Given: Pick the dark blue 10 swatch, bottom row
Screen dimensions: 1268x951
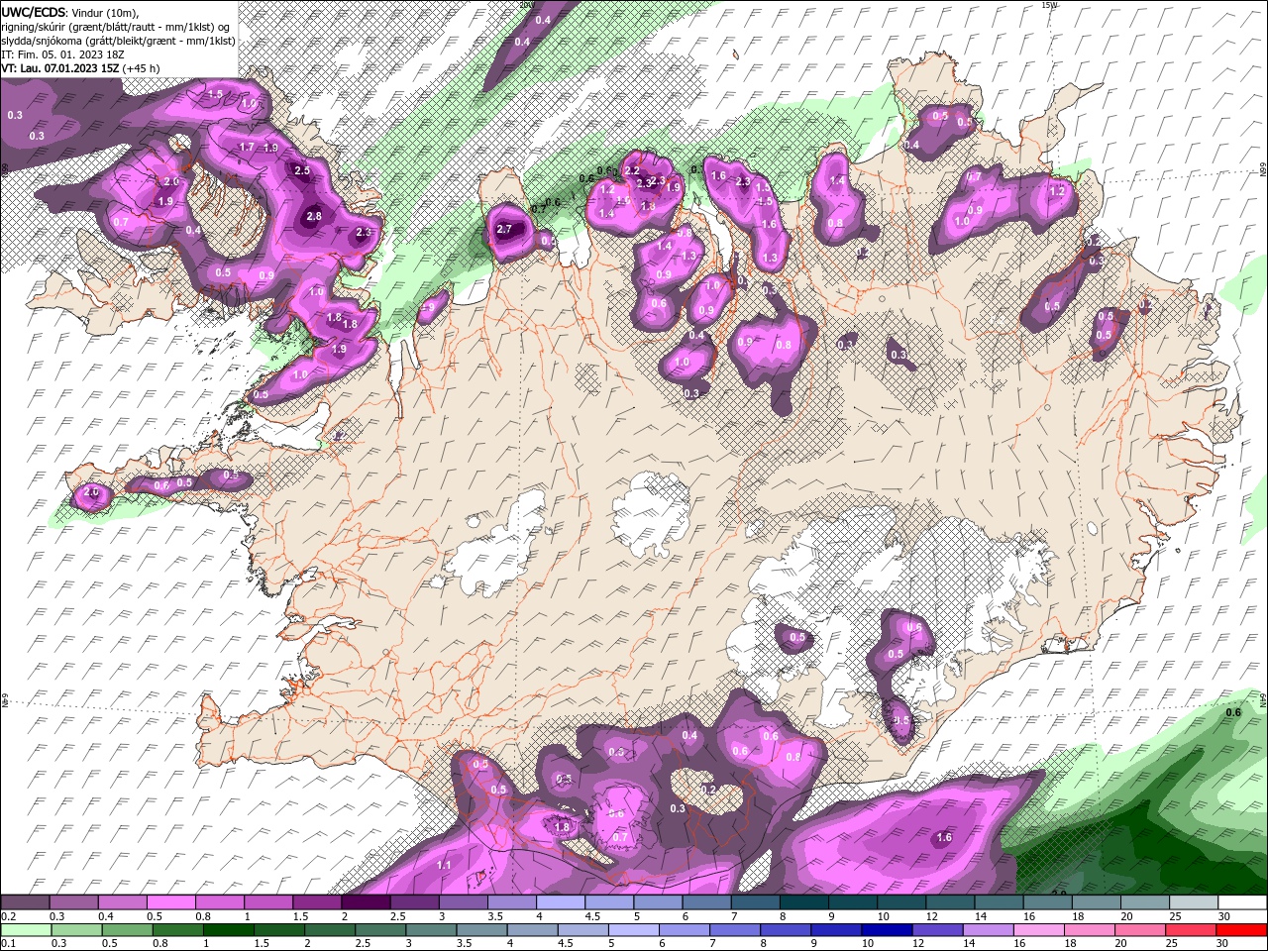Looking at the screenshot, I should 886,930.
